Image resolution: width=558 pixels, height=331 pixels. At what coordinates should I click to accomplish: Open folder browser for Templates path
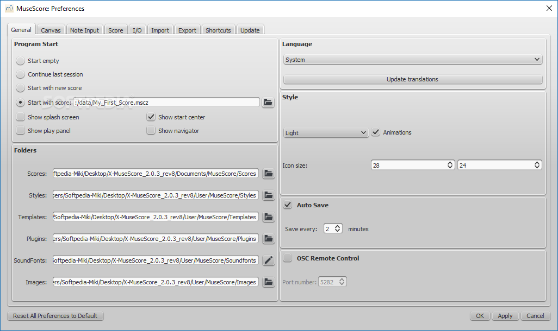[269, 217]
